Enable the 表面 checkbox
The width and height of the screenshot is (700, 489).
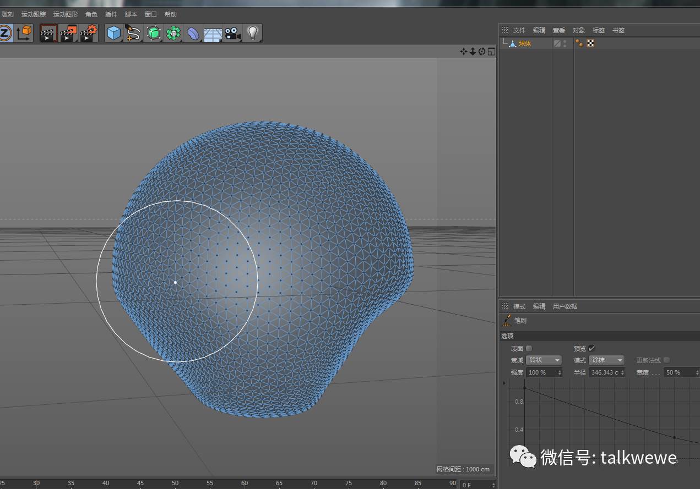pos(529,348)
